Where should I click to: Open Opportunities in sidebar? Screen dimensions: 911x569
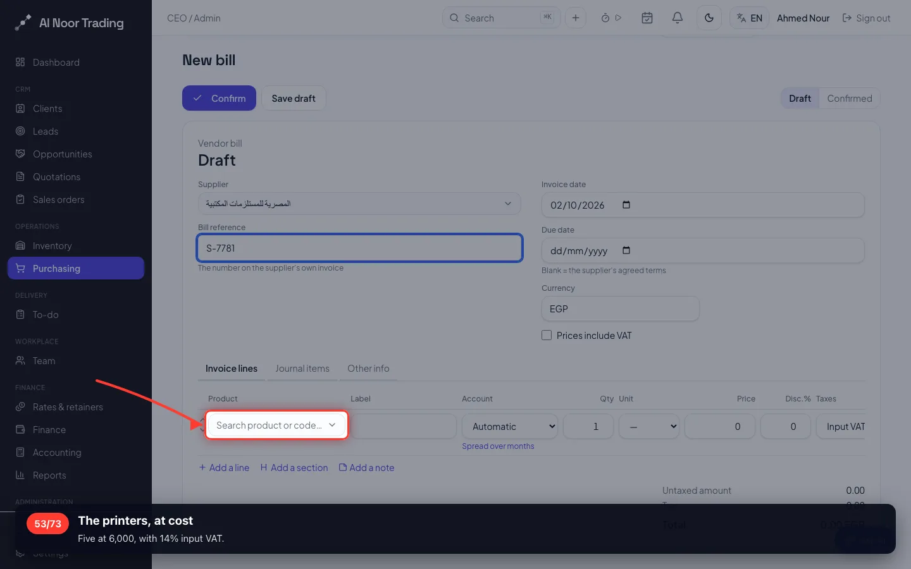click(76, 154)
